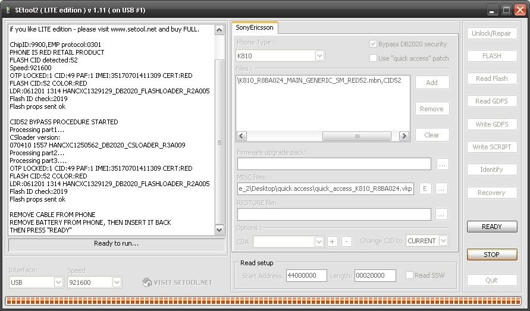The height and width of the screenshot is (311, 530).
Task: Select K810_R8BA024_MAIN_GENERIC file entry in Files list
Action: tap(319, 80)
